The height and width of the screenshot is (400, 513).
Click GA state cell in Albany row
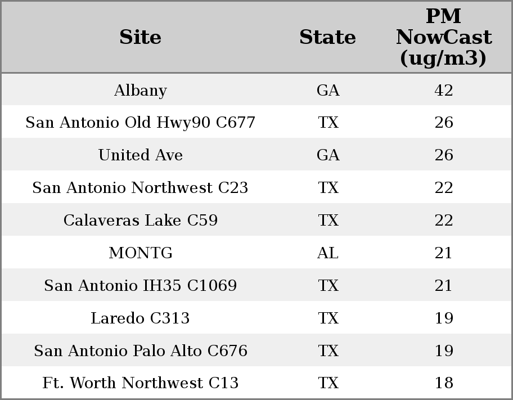[328, 91]
